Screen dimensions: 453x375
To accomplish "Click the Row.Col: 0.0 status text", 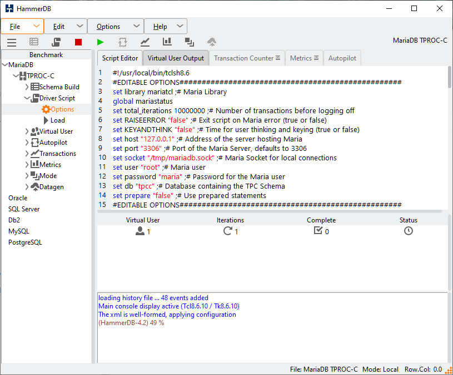I will pyautogui.click(x=423, y=369).
